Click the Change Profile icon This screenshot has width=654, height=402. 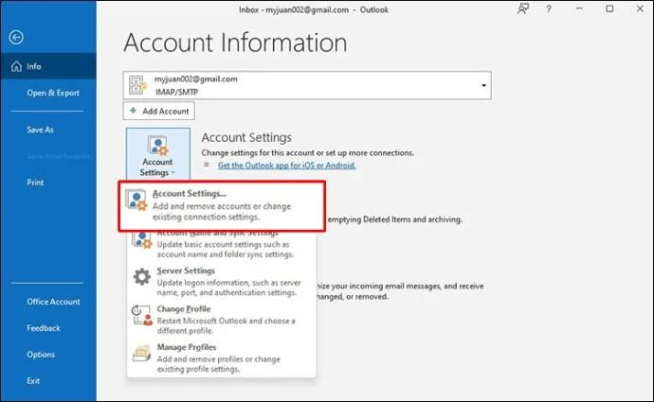click(142, 315)
